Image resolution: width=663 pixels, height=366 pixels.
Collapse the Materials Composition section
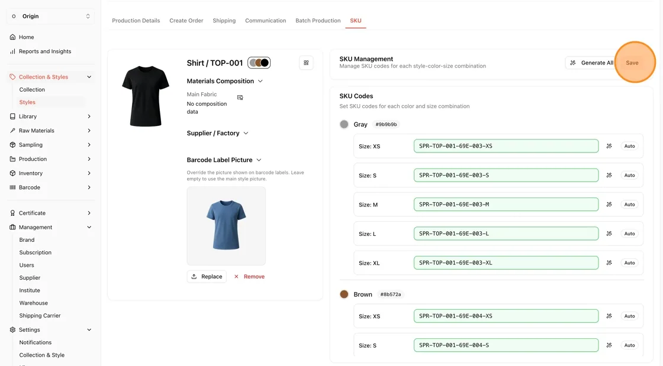(260, 81)
